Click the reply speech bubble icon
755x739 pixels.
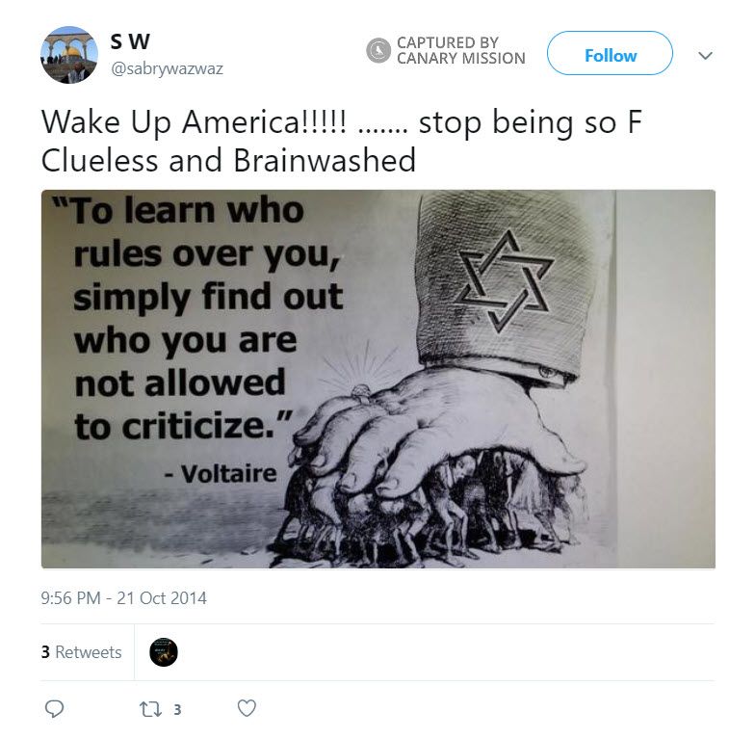[x=54, y=709]
